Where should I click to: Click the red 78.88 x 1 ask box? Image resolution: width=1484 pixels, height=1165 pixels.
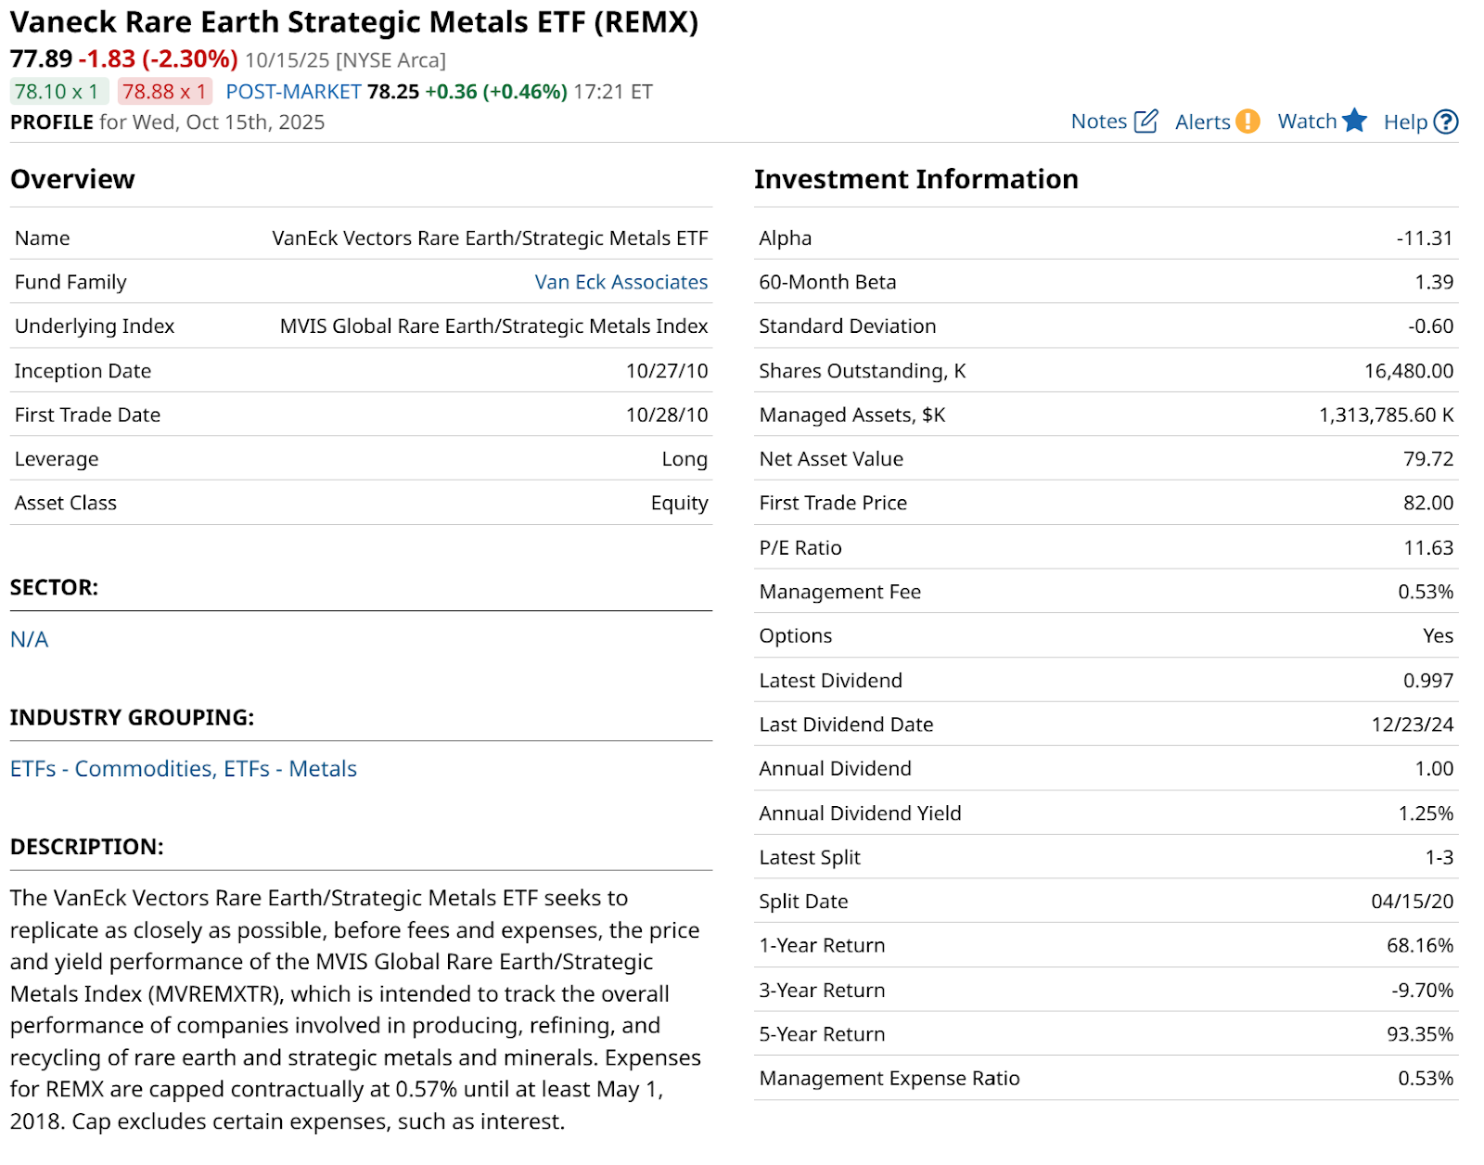click(164, 92)
